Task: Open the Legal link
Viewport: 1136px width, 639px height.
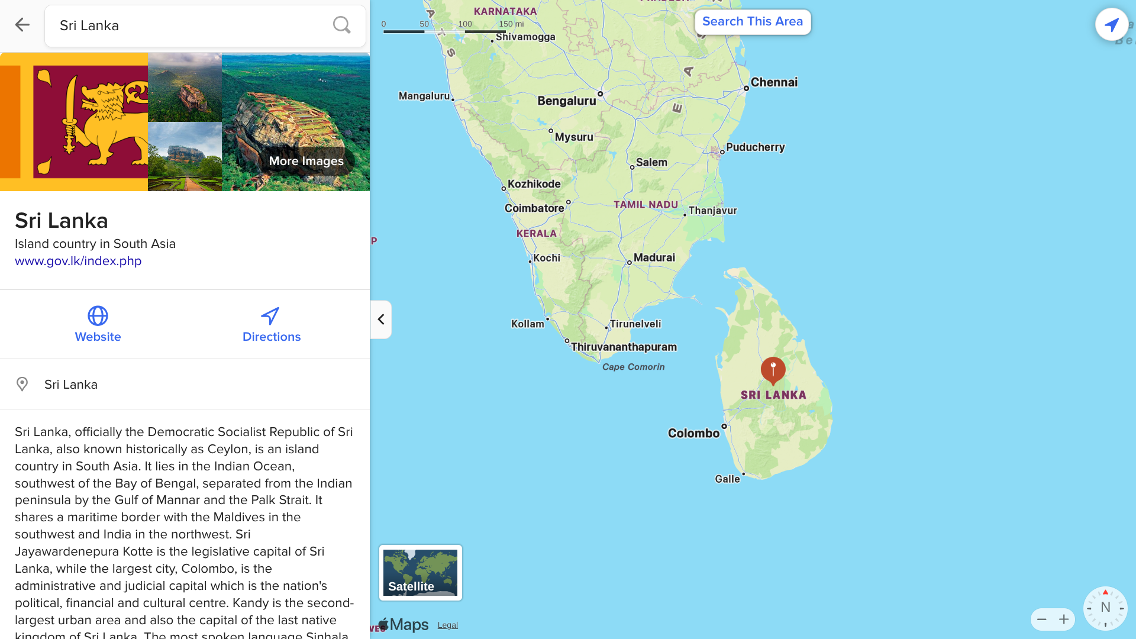Action: tap(448, 625)
